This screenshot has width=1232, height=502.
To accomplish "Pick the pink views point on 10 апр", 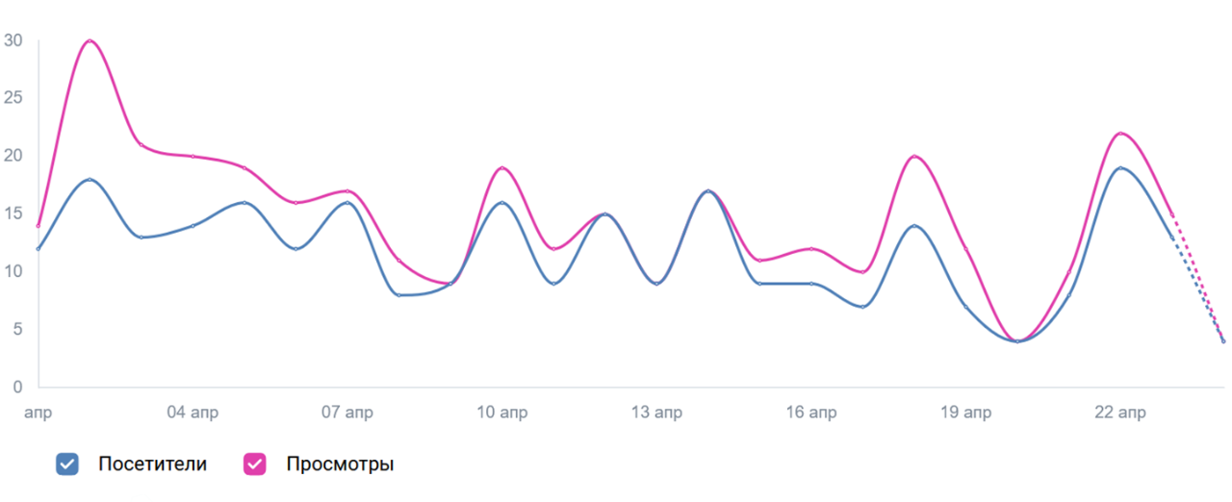I will (502, 168).
